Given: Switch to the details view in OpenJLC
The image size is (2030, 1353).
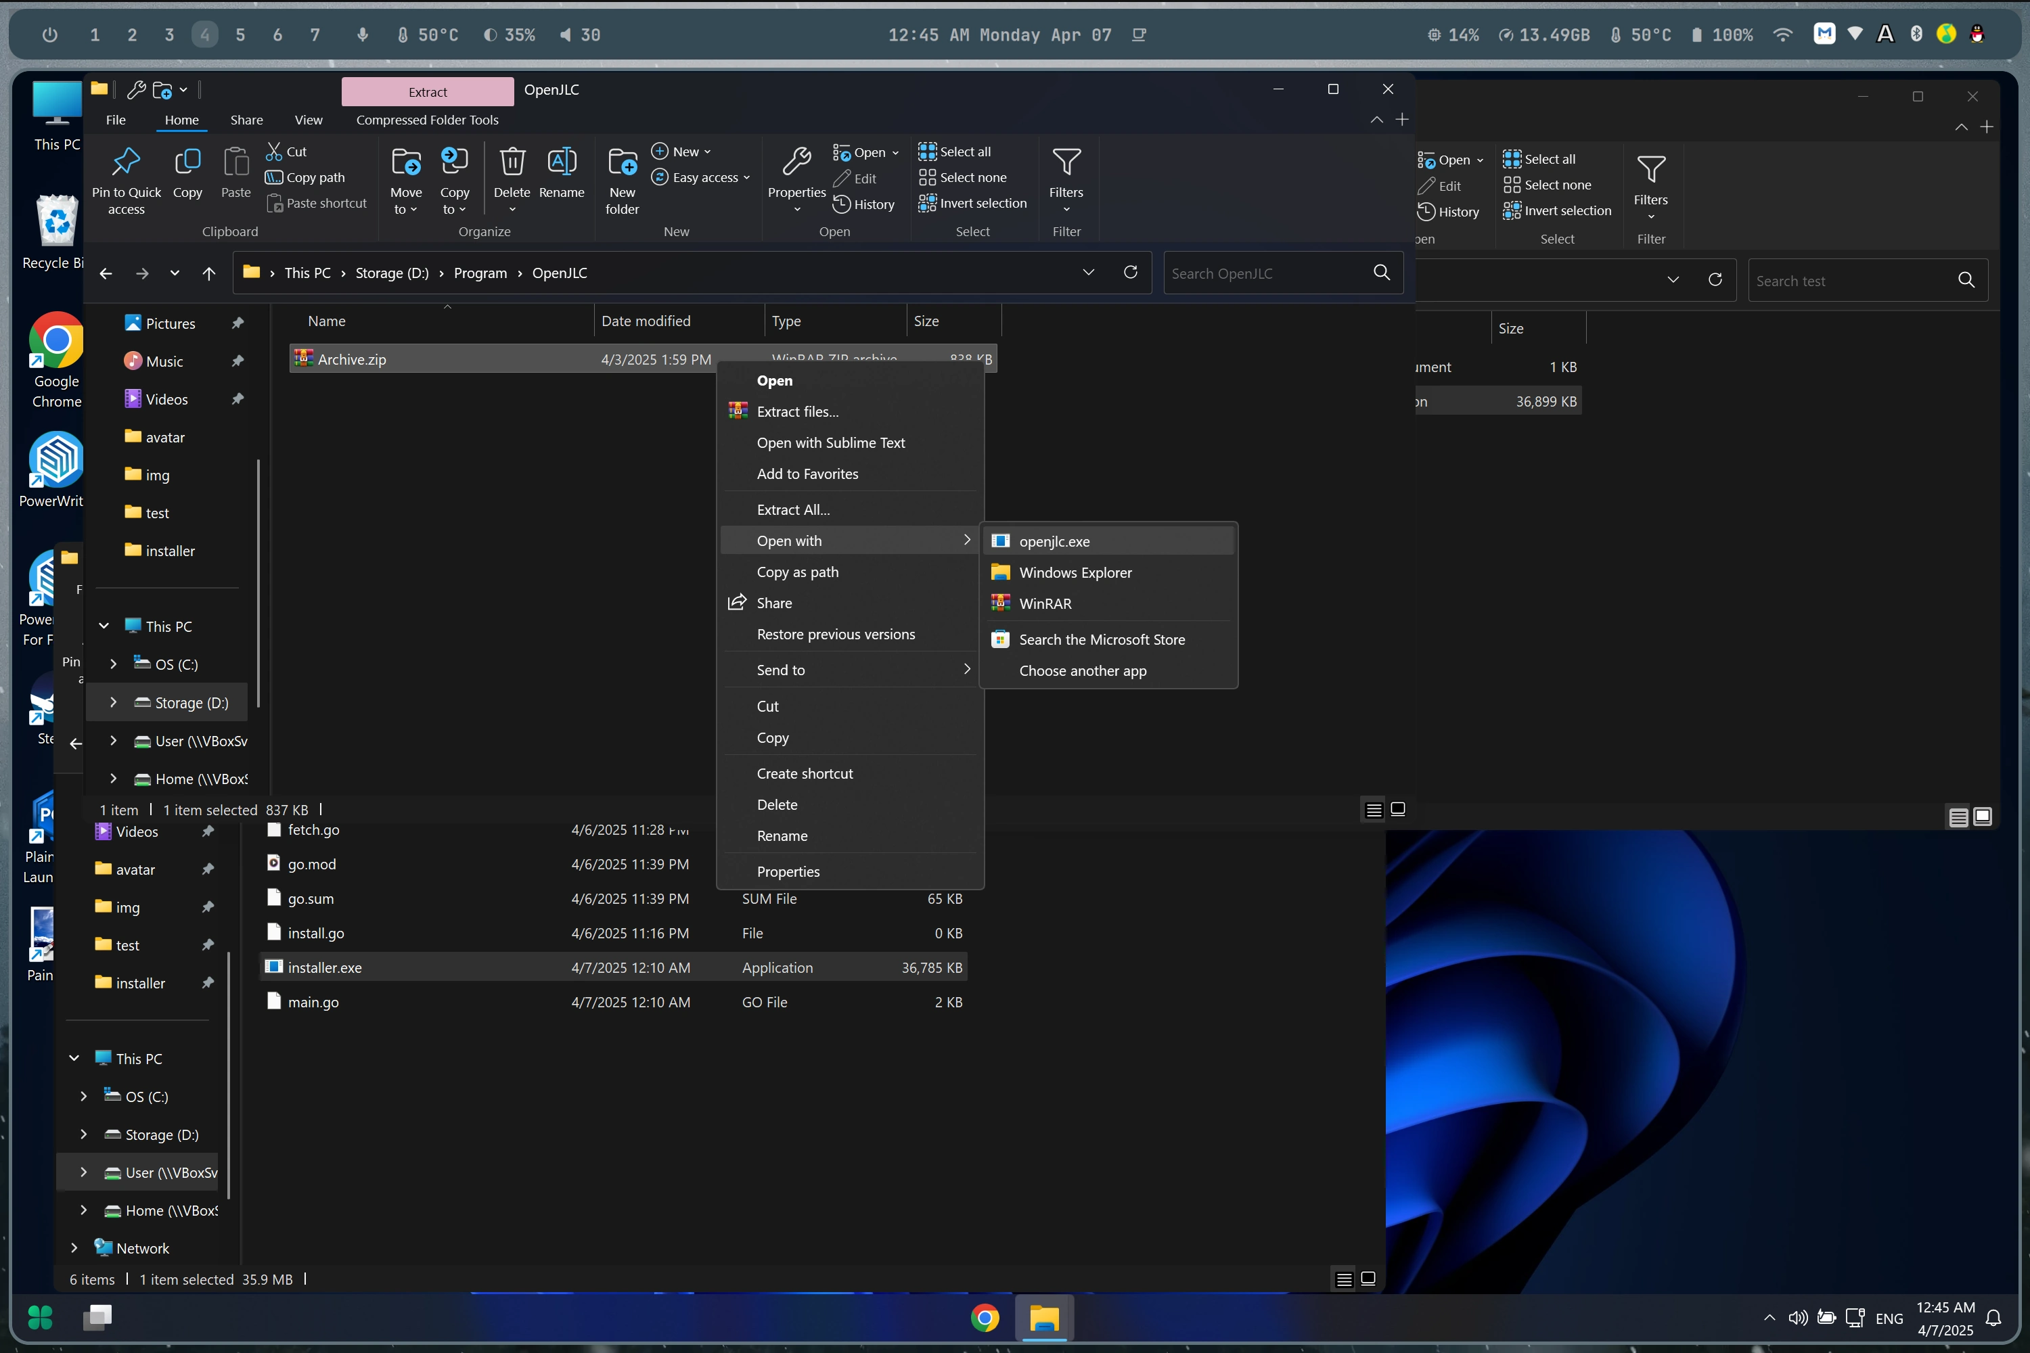Looking at the screenshot, I should pyautogui.click(x=1373, y=809).
